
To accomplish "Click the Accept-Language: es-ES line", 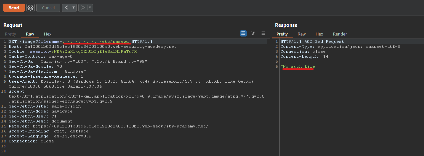I will (50, 136).
